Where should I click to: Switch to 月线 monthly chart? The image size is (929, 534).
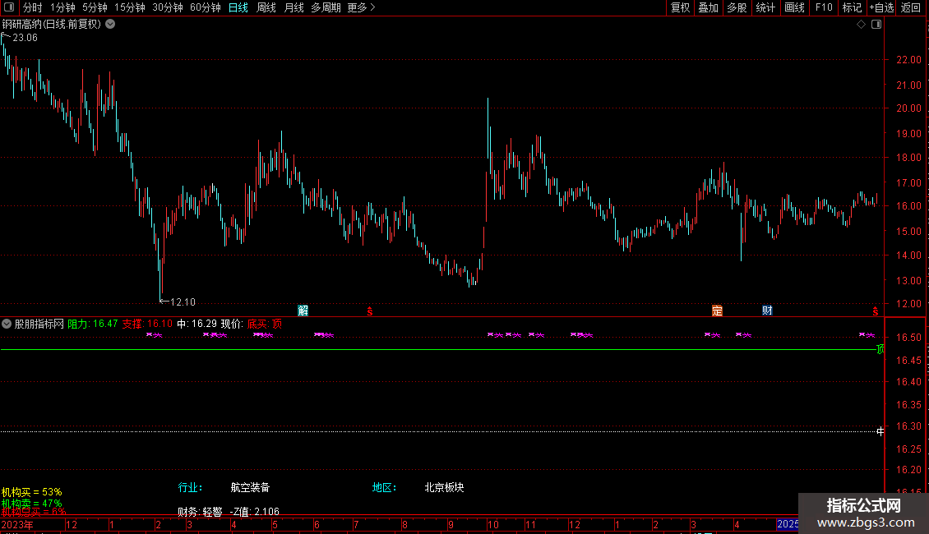[x=293, y=7]
